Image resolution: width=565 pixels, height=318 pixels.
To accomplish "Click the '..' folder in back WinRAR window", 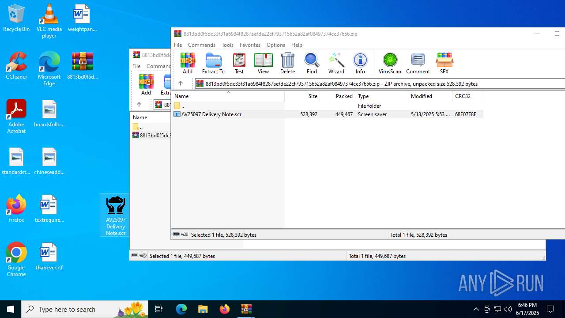I will [137, 127].
